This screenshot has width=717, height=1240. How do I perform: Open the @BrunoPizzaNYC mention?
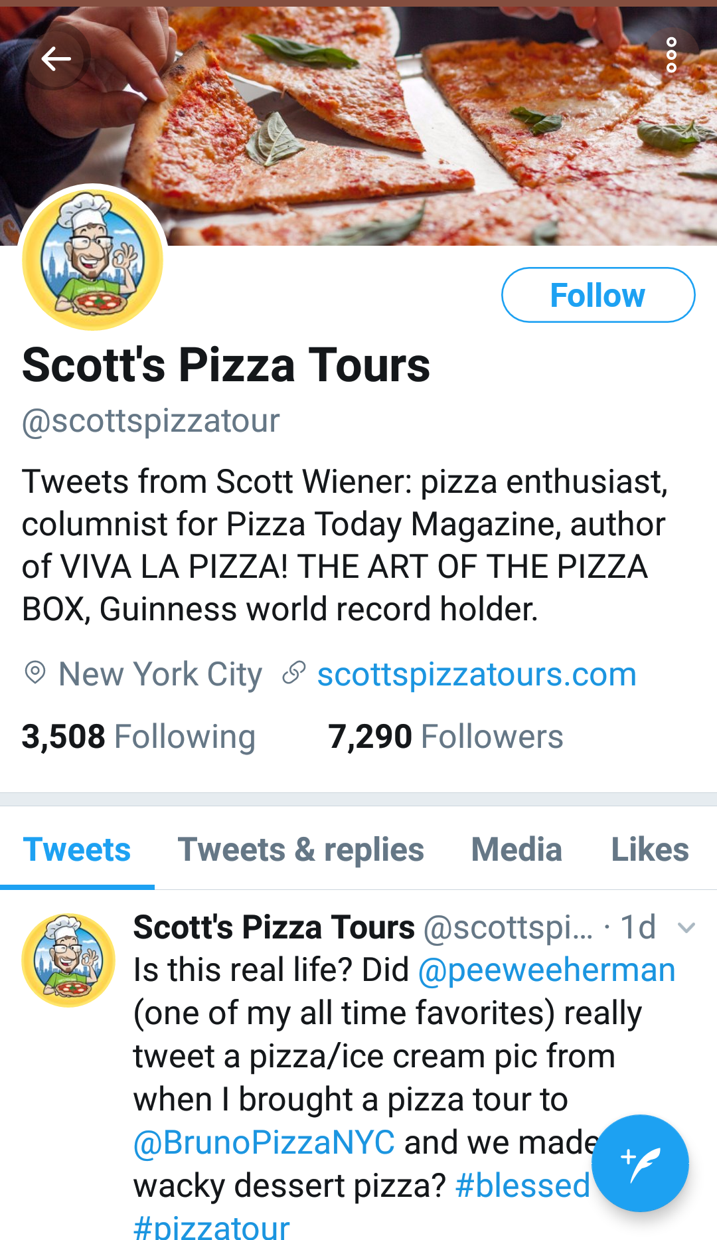pos(264,1143)
